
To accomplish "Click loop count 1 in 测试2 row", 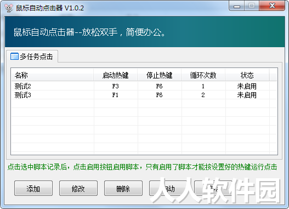I will [x=203, y=86].
